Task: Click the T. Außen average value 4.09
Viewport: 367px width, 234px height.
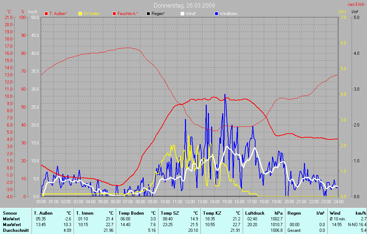Action: click(67, 230)
